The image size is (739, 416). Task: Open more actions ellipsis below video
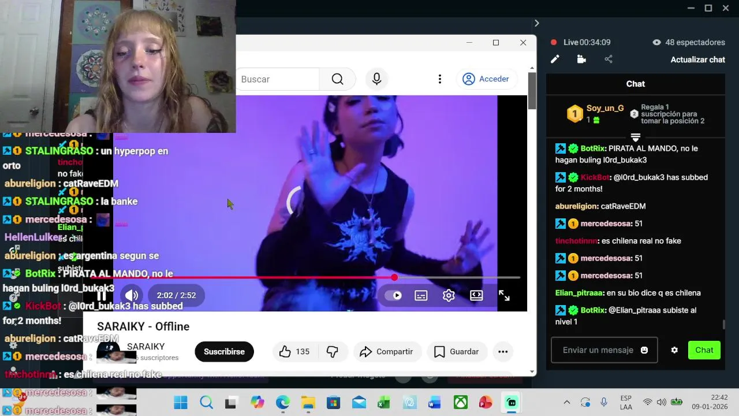[503, 351]
